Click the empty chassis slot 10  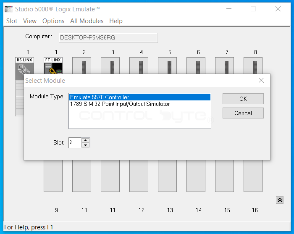81,176
